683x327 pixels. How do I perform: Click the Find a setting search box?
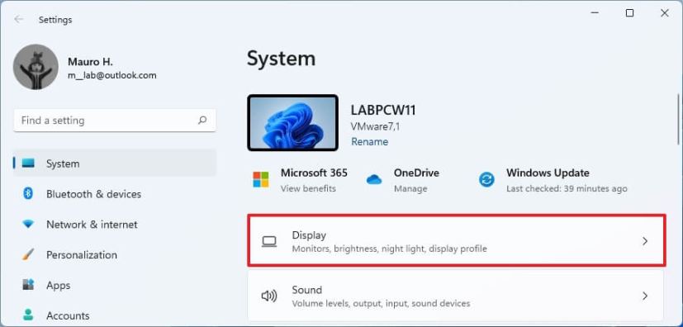tap(115, 121)
